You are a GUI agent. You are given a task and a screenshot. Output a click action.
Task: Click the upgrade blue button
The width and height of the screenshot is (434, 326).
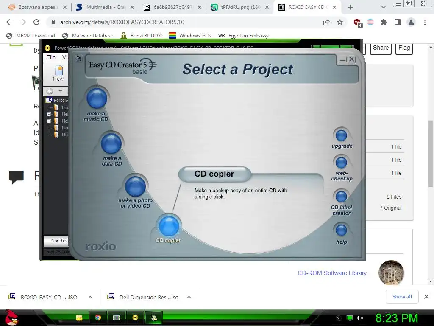tap(341, 135)
